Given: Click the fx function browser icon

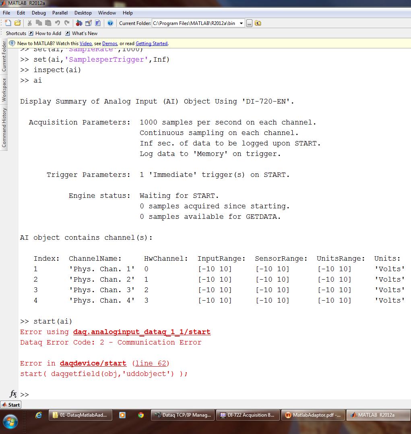Looking at the screenshot, I should pos(13,394).
